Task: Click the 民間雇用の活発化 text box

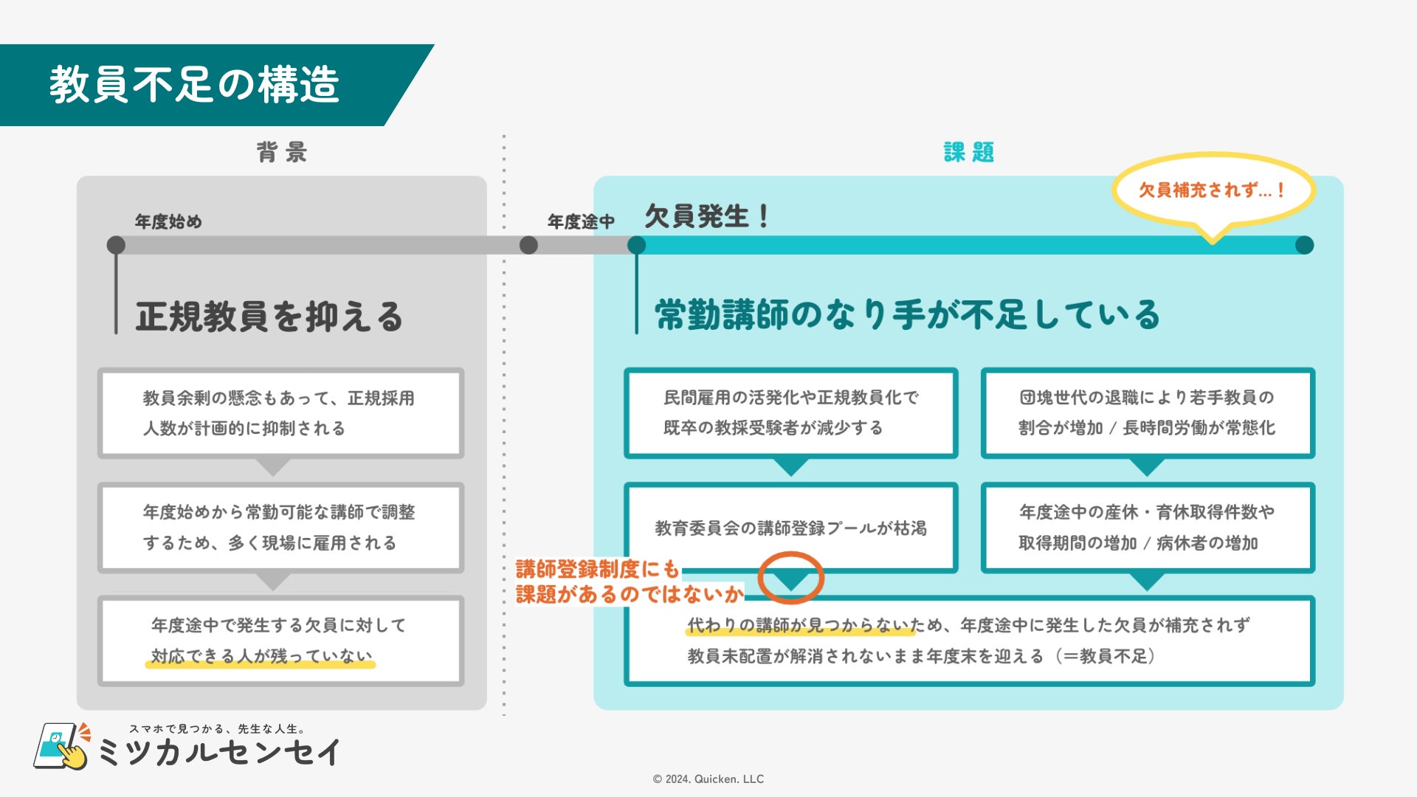Action: click(x=790, y=413)
